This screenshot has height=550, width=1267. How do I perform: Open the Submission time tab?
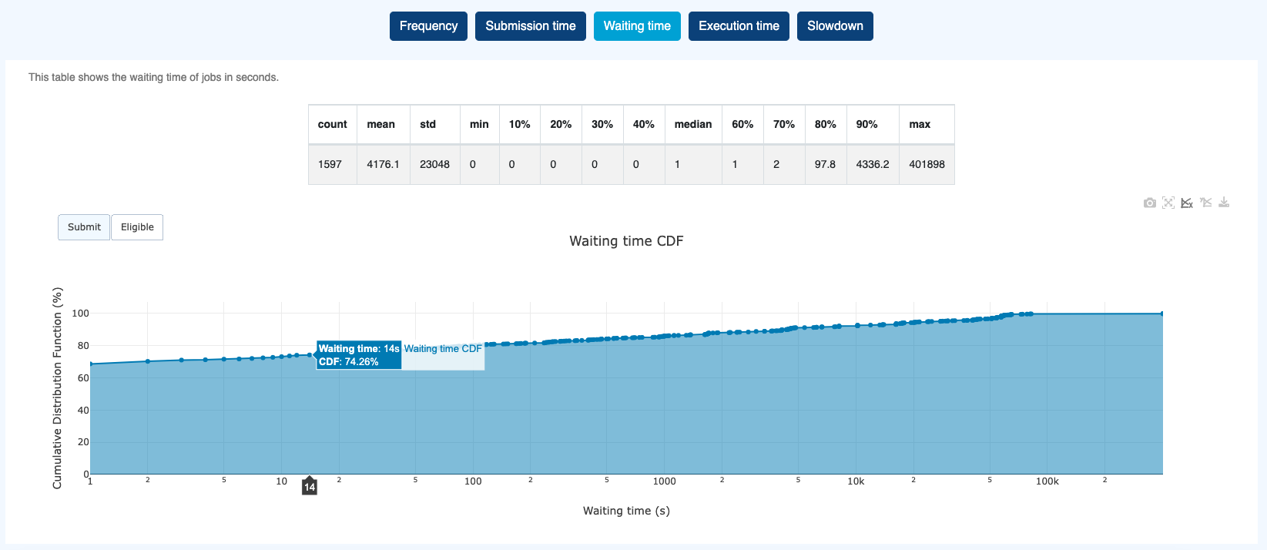(x=530, y=26)
